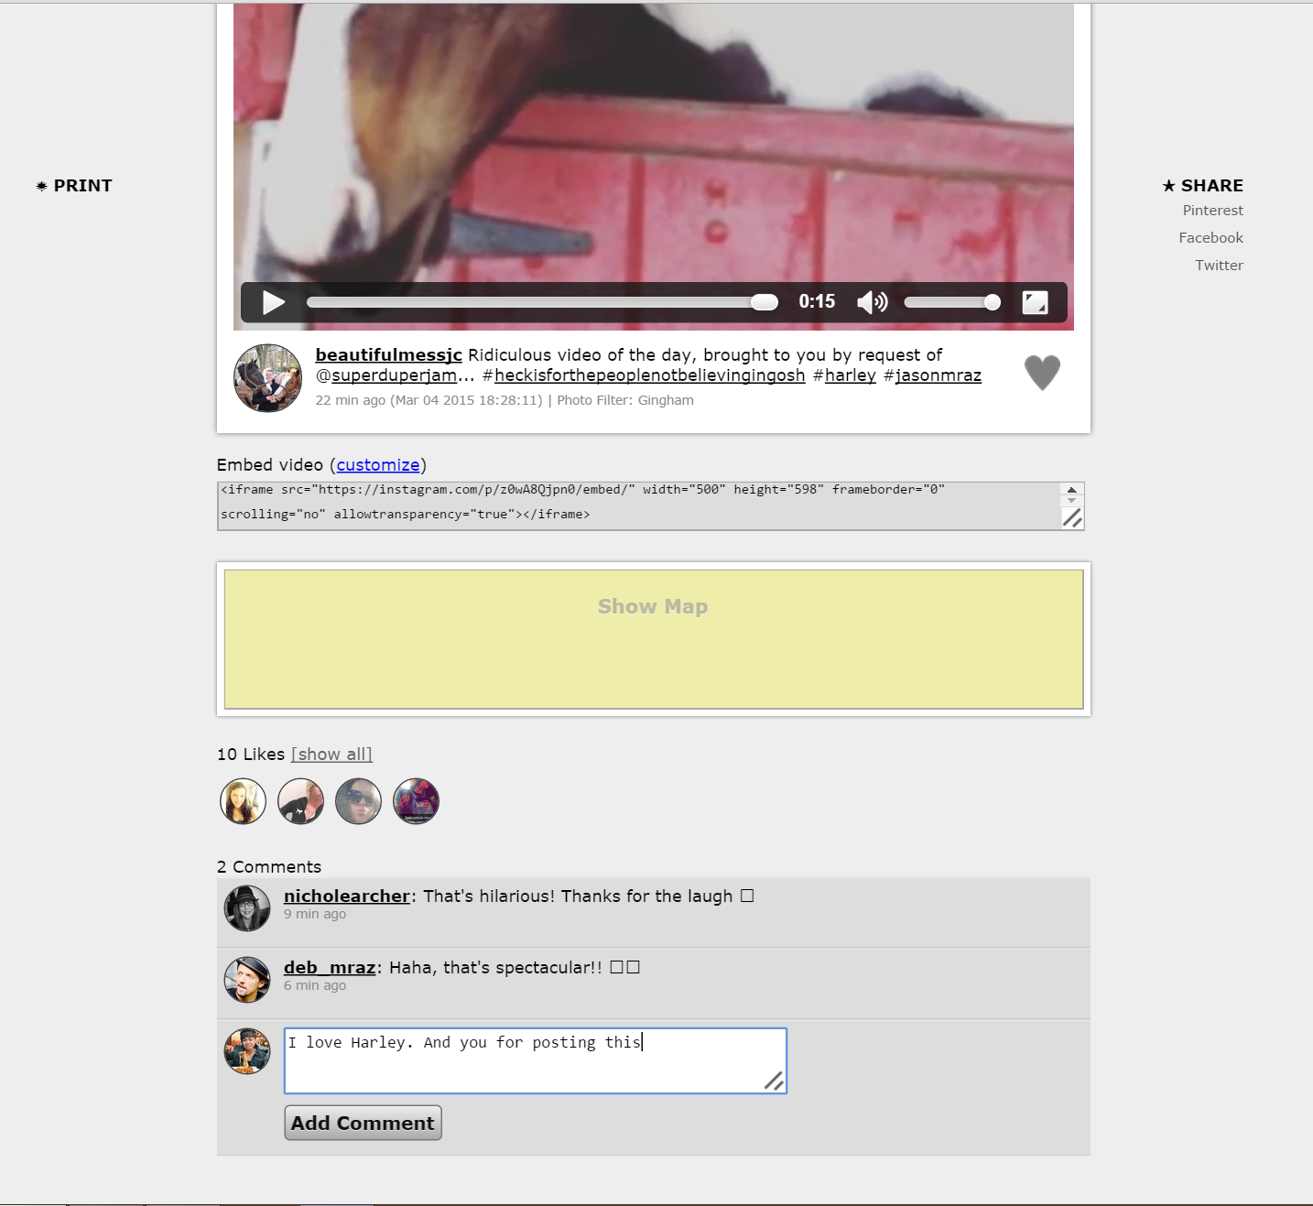Image resolution: width=1313 pixels, height=1206 pixels.
Task: Like the post with the heart icon
Action: point(1042,372)
